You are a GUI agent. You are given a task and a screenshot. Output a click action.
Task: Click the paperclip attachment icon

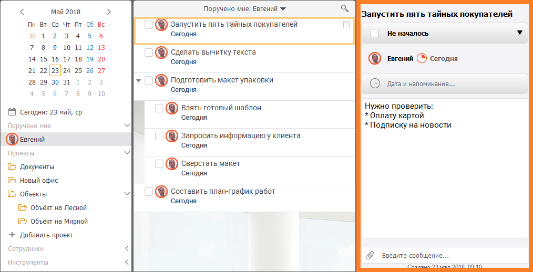(x=370, y=255)
